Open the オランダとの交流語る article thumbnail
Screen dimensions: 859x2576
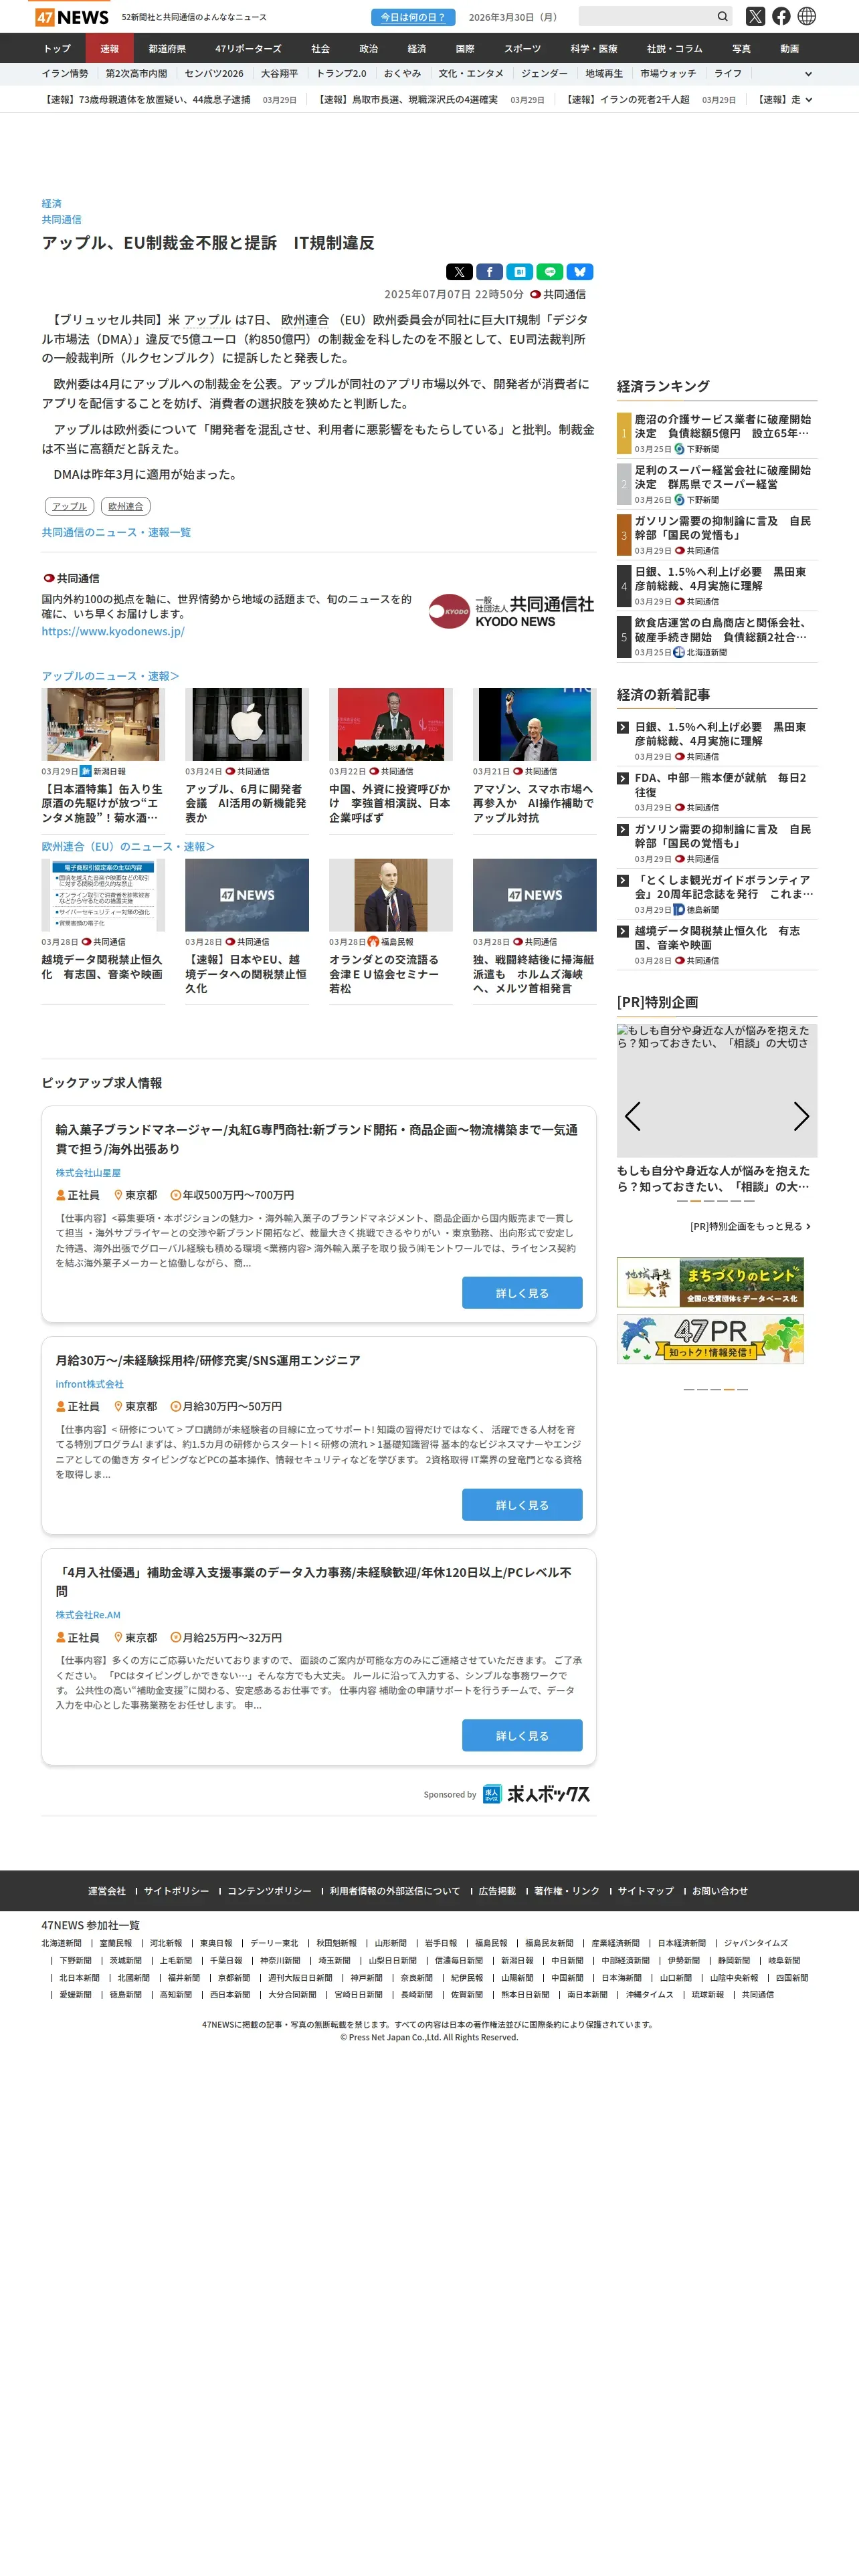tap(391, 895)
